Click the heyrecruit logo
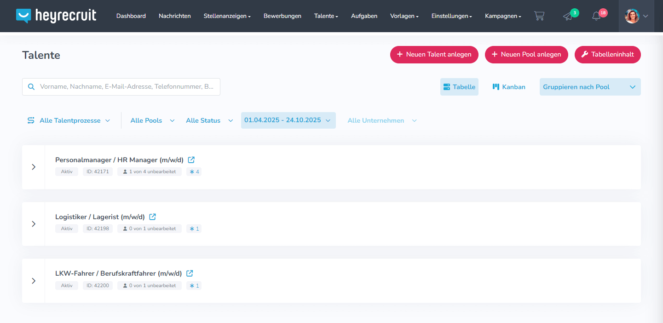The image size is (663, 323). tap(56, 16)
